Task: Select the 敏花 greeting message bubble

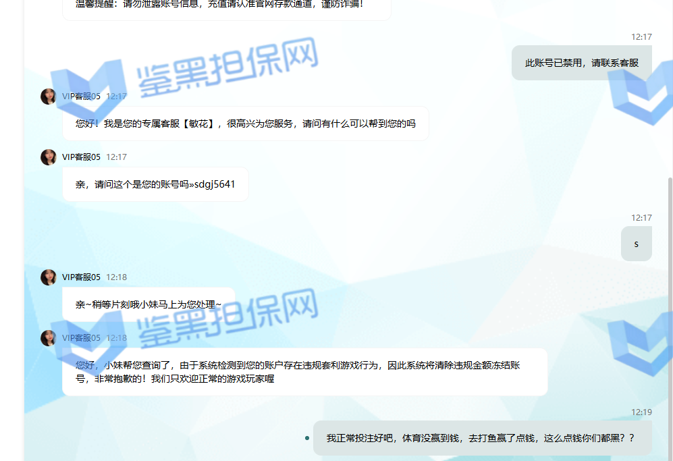Action: [245, 124]
